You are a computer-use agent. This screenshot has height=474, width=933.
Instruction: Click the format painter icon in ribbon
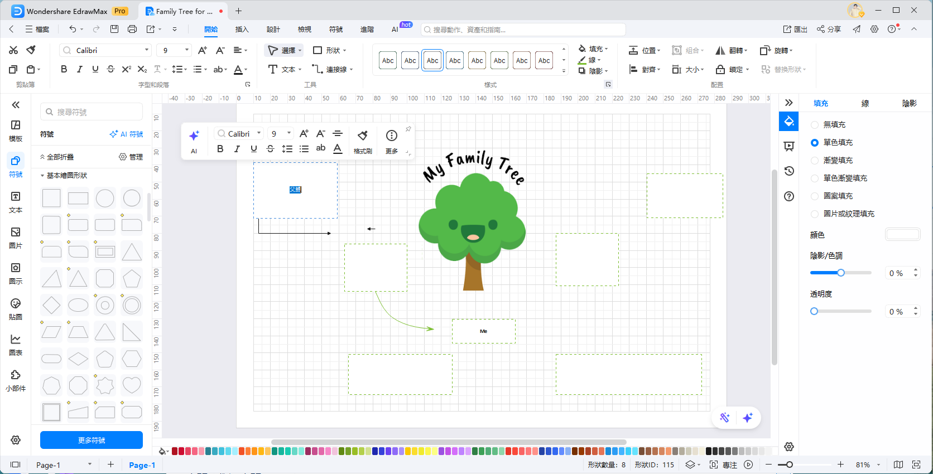(x=31, y=50)
